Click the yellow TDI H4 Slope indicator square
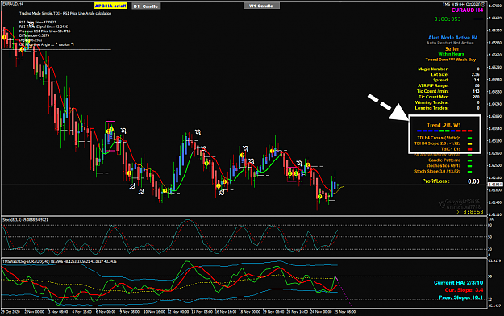This screenshot has width=504, height=316. 469,143
